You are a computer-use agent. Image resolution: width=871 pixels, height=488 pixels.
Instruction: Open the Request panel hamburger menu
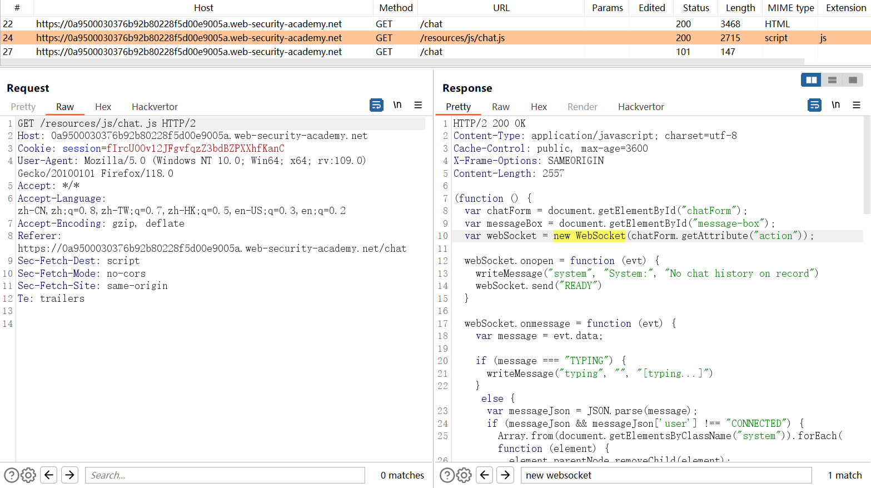(418, 105)
